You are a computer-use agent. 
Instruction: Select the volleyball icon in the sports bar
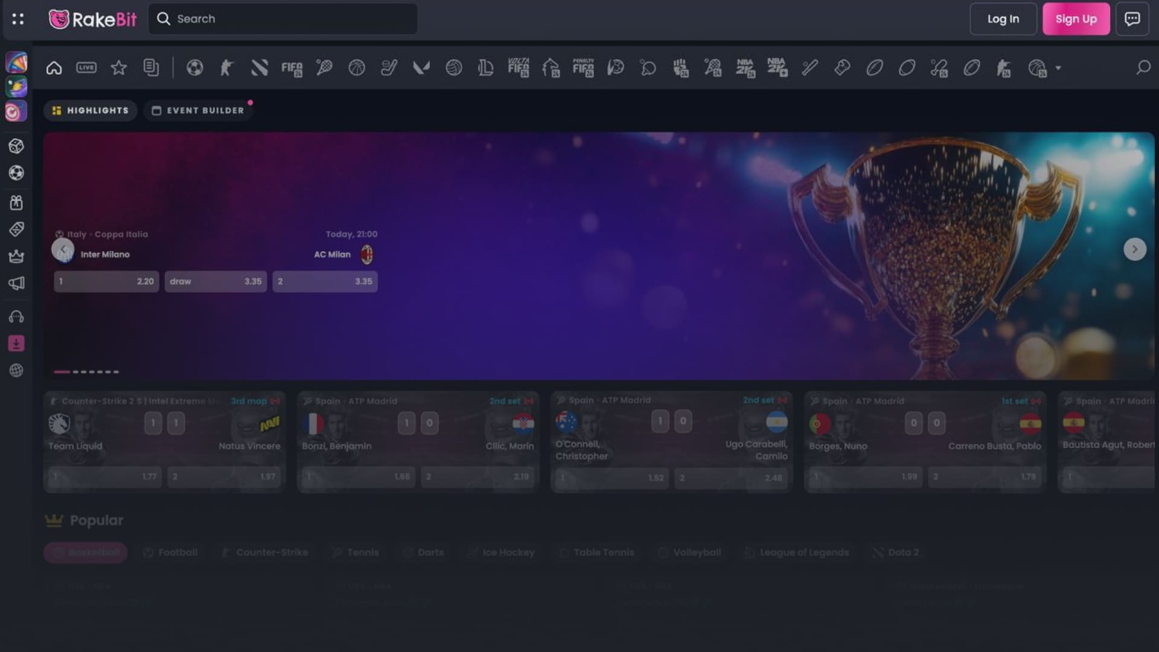454,68
